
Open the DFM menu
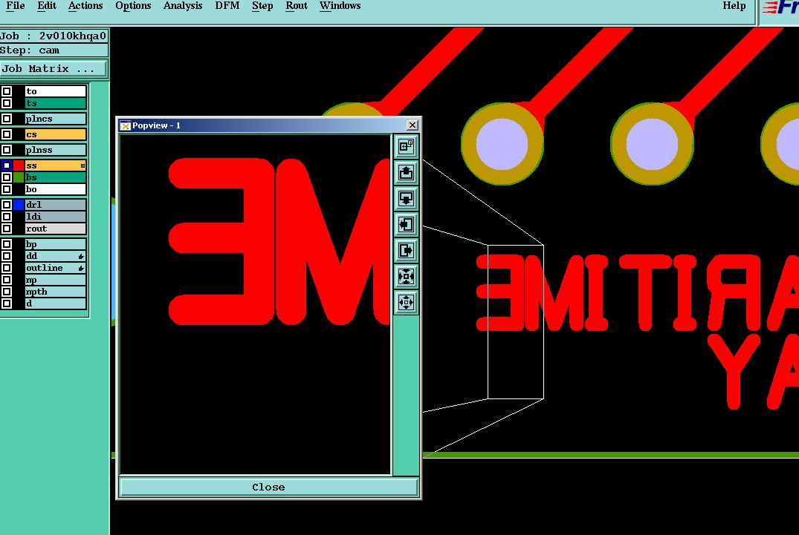(227, 6)
